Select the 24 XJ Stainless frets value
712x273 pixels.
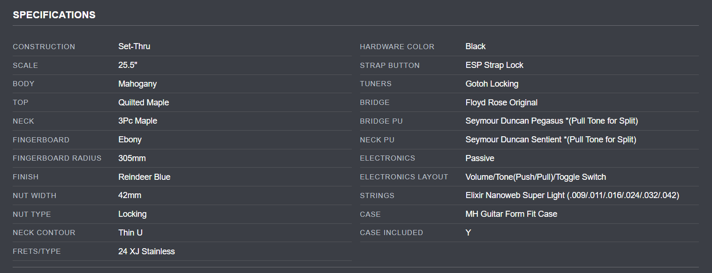click(x=146, y=251)
